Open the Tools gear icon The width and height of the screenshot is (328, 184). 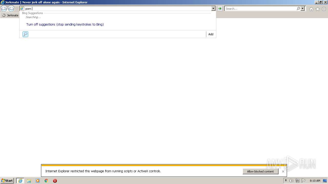pos(324,9)
